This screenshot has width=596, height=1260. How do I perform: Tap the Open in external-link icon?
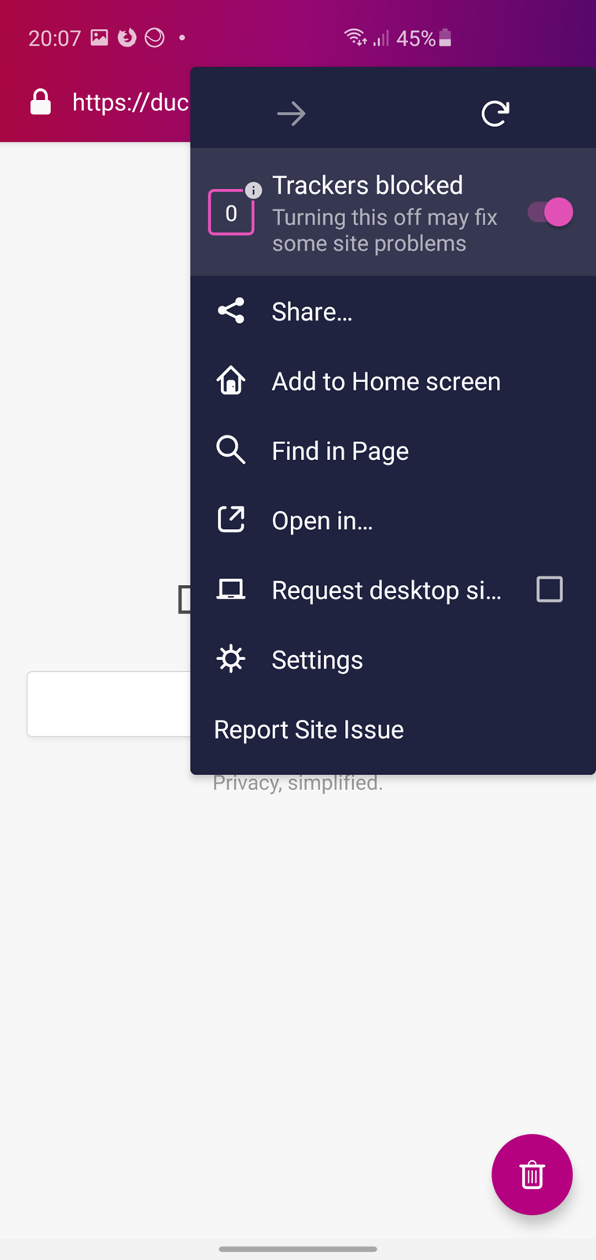coord(231,520)
